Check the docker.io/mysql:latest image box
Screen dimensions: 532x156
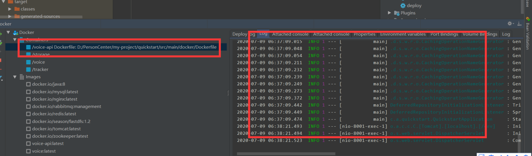(28, 92)
